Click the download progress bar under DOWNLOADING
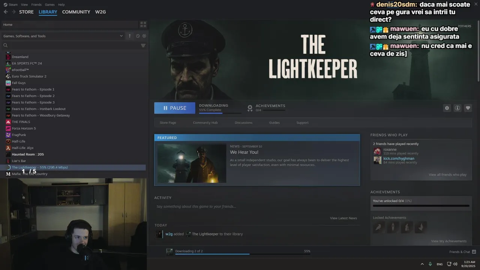The width and height of the screenshot is (480, 270). coord(220,113)
